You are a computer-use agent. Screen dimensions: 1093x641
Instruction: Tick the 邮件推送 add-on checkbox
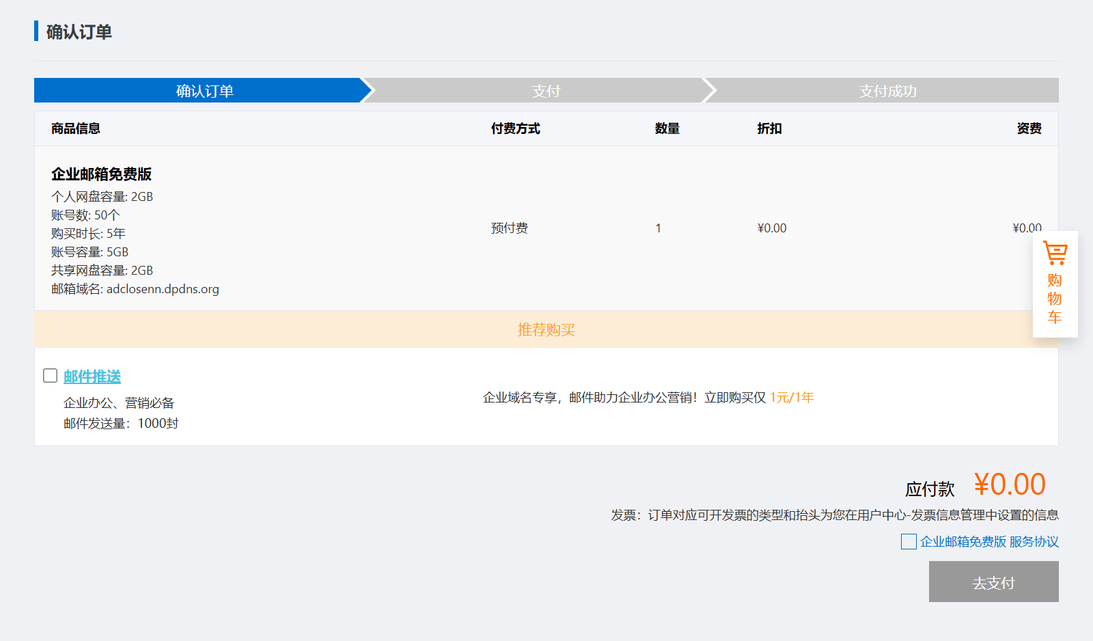coord(50,376)
